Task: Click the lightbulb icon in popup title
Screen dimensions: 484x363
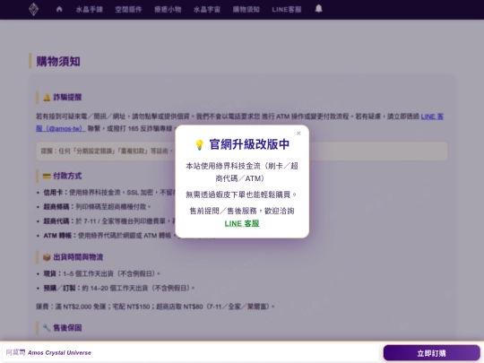Action: 199,145
